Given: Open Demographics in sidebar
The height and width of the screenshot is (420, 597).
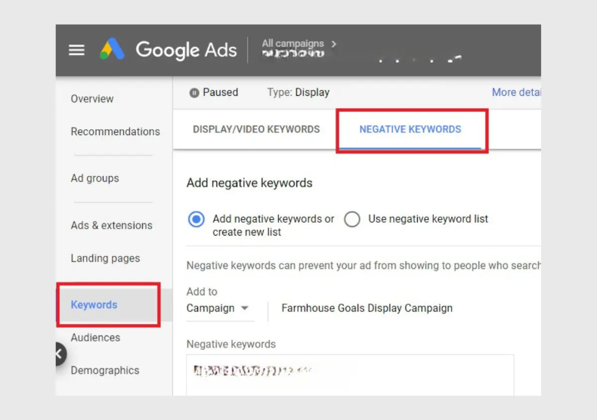Looking at the screenshot, I should point(105,370).
